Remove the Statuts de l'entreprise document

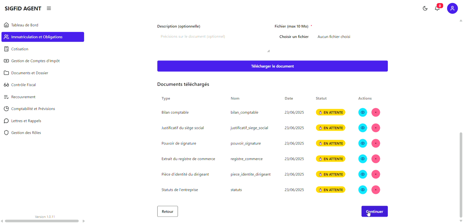[375, 190]
